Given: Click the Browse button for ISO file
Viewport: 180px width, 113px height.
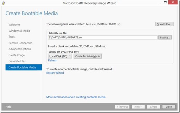Looking at the screenshot, I should point(165,38).
